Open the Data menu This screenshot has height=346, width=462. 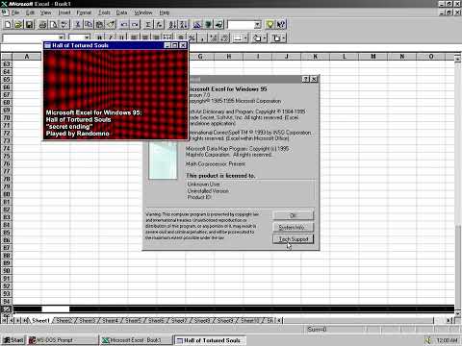point(121,12)
